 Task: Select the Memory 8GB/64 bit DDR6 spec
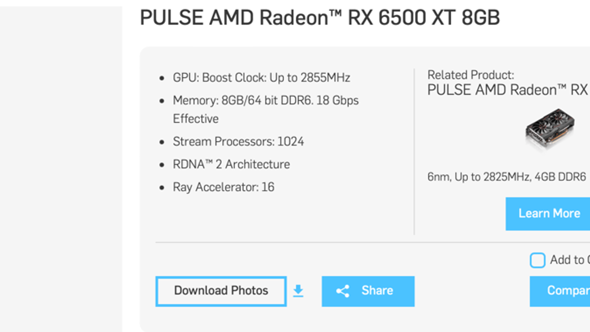click(x=265, y=101)
